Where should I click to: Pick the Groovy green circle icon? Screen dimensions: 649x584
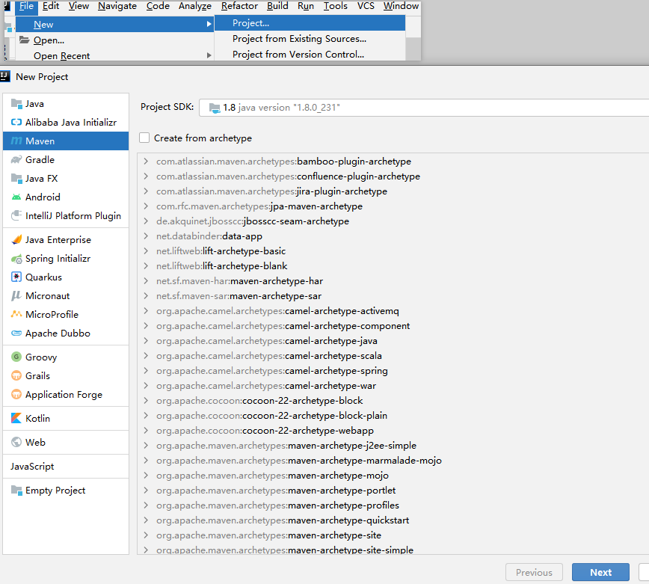16,357
